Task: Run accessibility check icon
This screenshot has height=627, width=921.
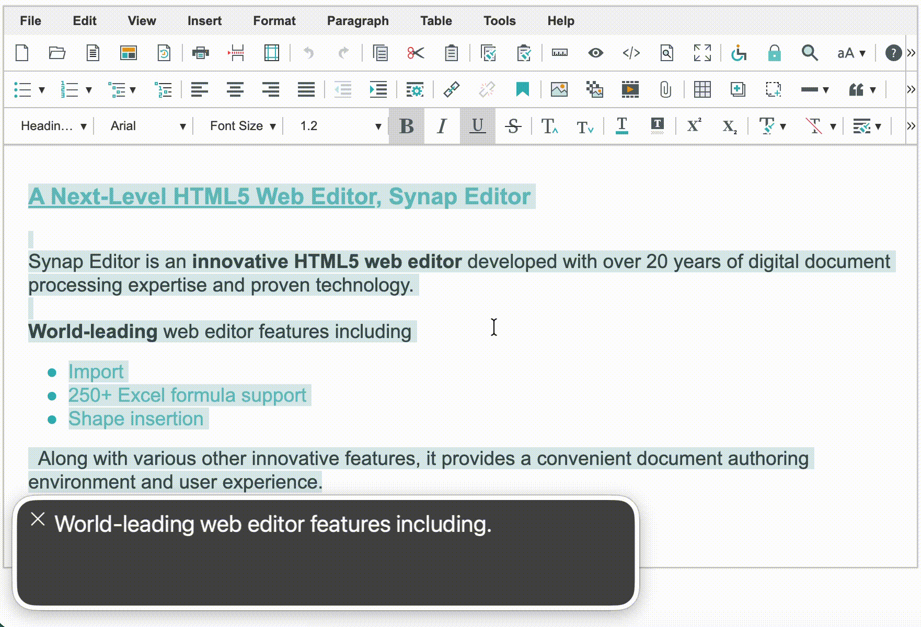Action: point(739,53)
